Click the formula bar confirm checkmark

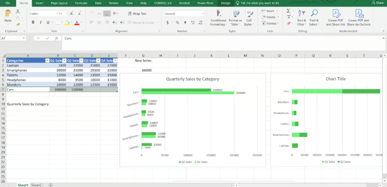coord(47,38)
